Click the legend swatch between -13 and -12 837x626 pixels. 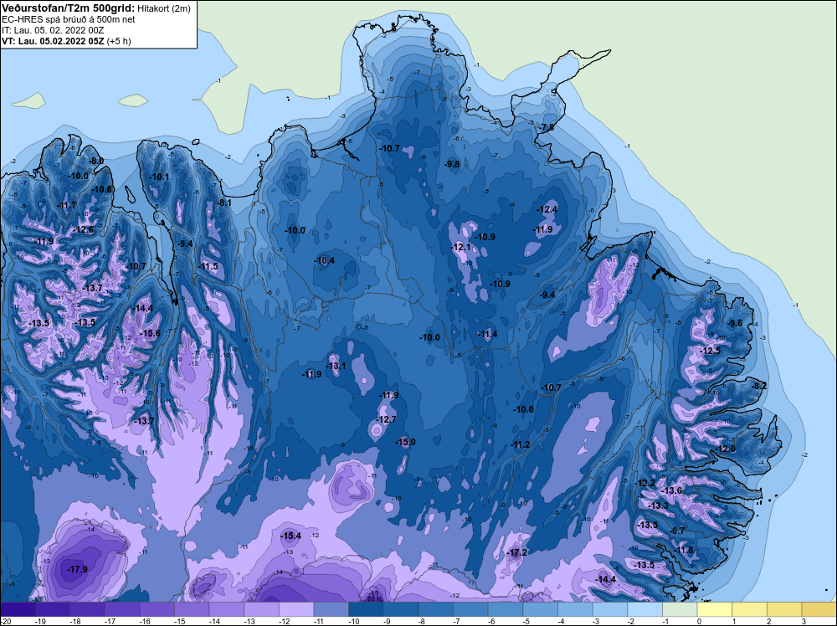(261, 609)
